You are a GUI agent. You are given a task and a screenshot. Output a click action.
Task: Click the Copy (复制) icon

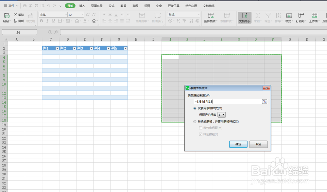(x=15, y=21)
